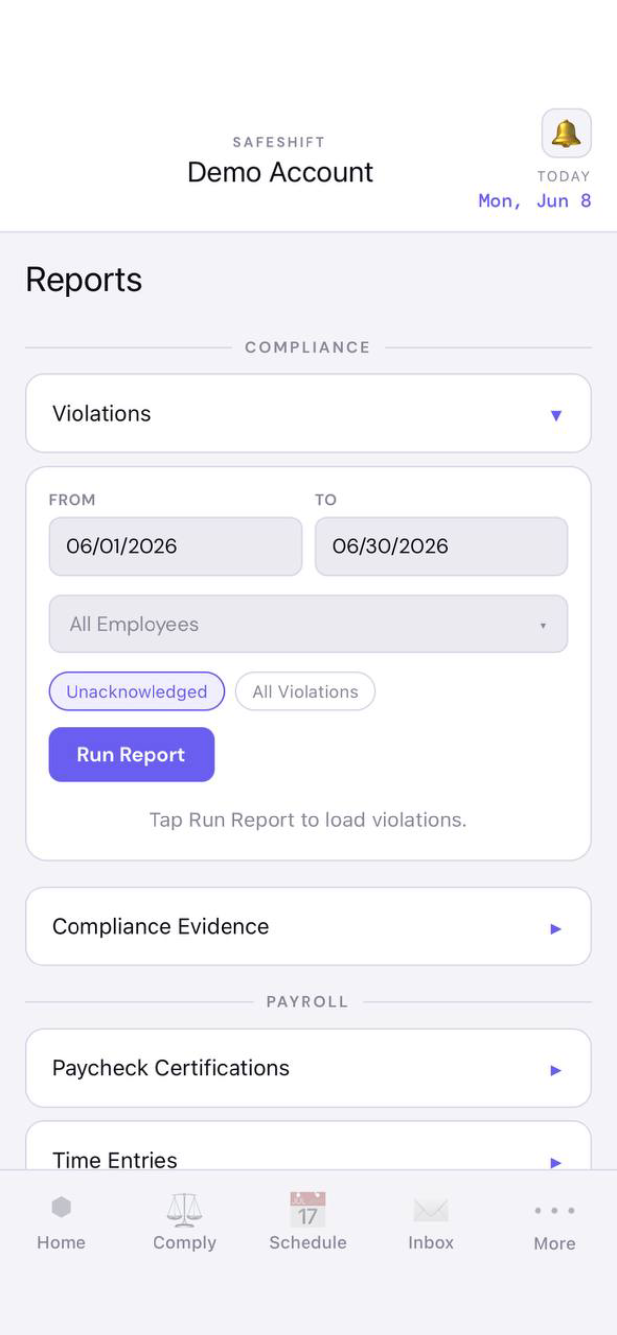Tap the 'Tap Run Report to load violations.' hint
The height and width of the screenshot is (1335, 617).
(308, 820)
